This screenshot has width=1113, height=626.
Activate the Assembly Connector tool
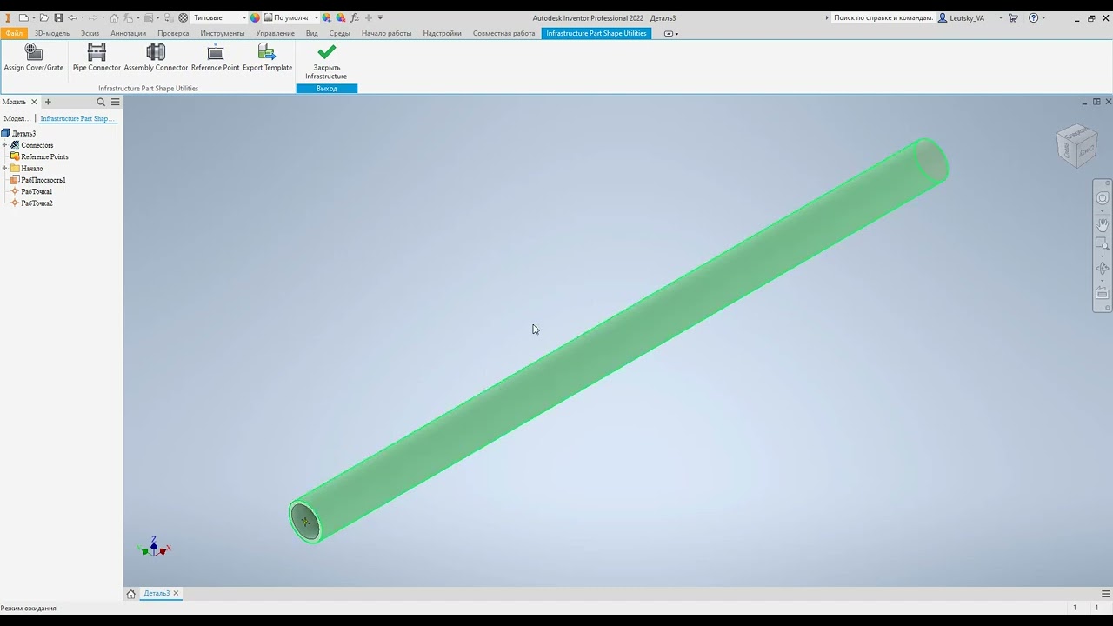pyautogui.click(x=156, y=58)
